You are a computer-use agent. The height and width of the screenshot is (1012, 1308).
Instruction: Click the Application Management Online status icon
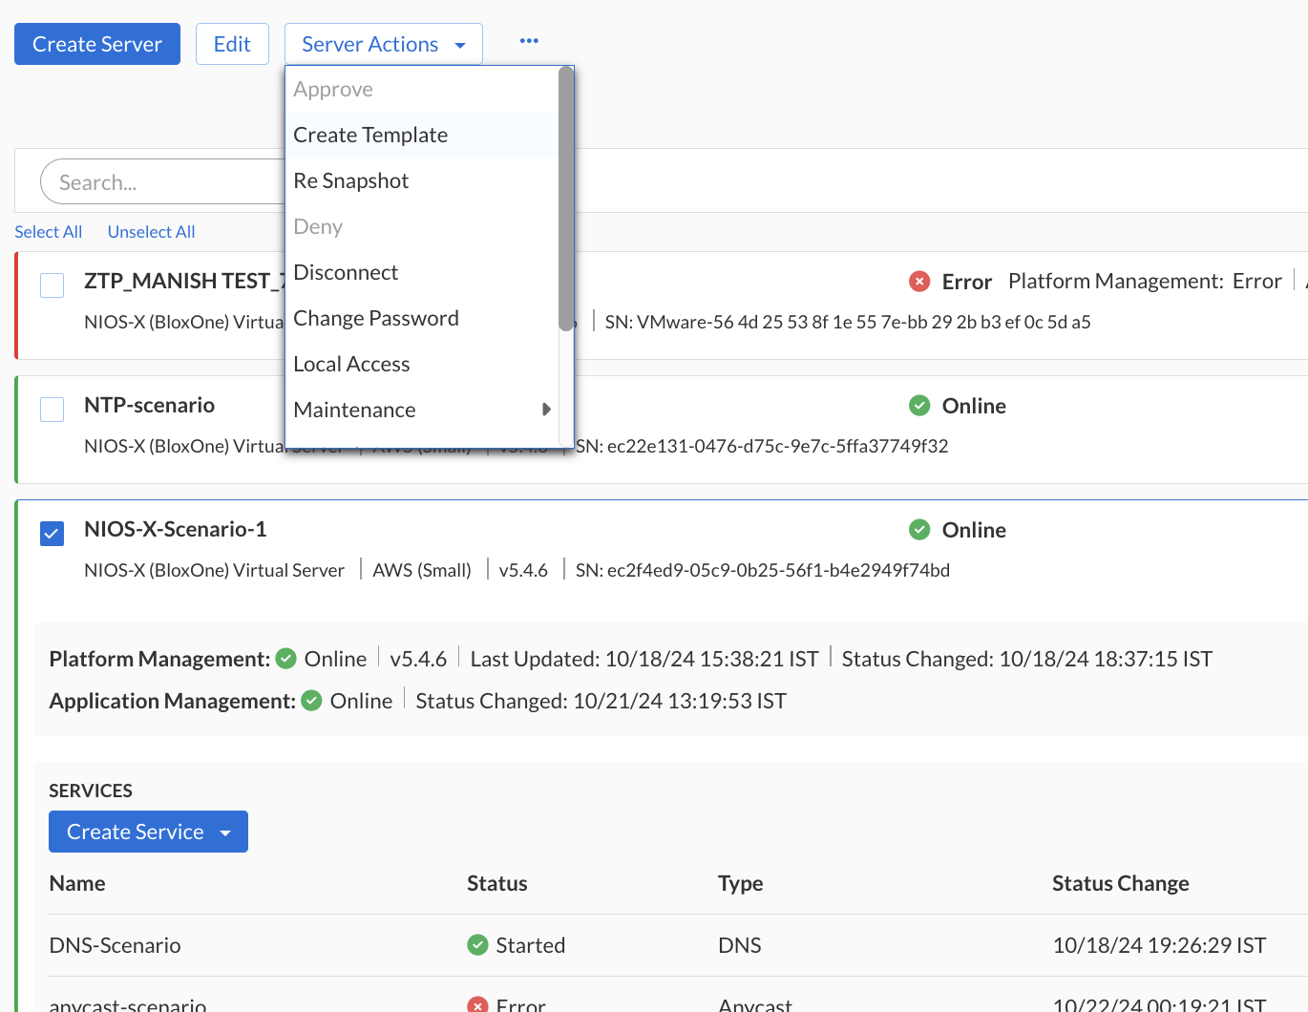click(x=311, y=700)
